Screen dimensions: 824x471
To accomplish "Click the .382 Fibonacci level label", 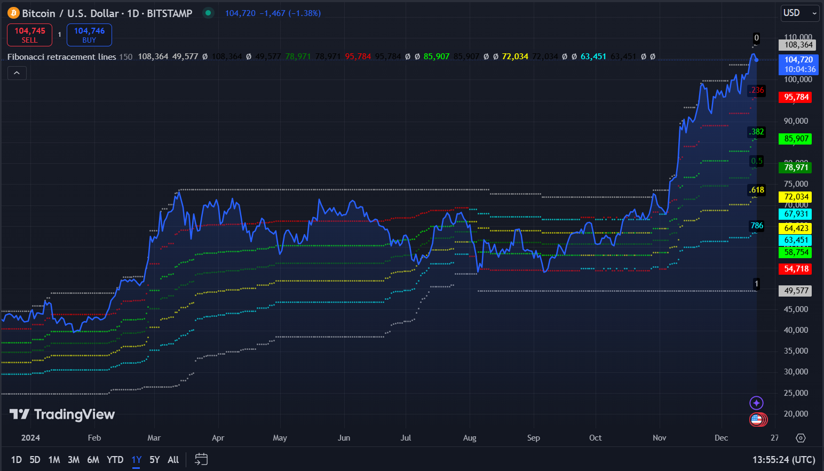I will click(x=757, y=132).
